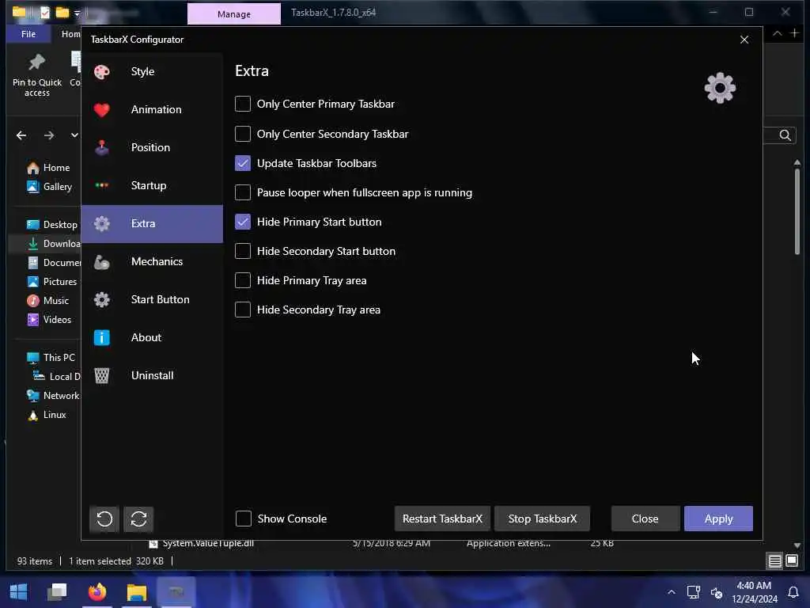Click the undo arrow button in the configurator

point(104,519)
